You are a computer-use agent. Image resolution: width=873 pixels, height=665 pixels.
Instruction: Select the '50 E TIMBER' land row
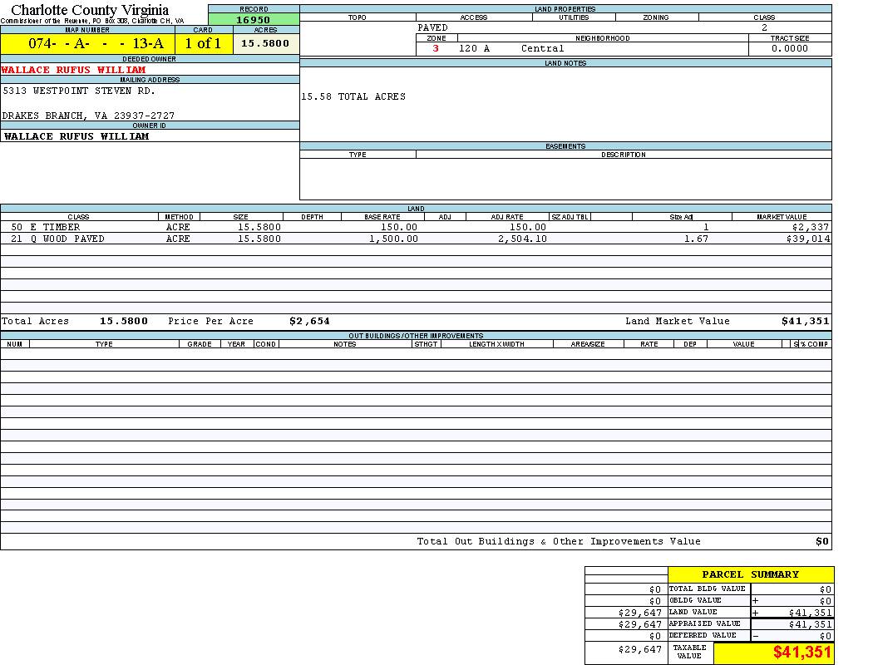point(46,227)
